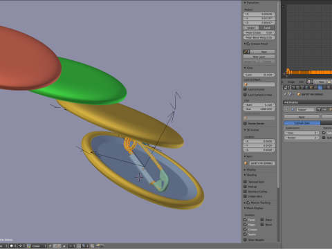
Task: Collapse the 3D Cursor panel
Action: pyautogui.click(x=245, y=130)
